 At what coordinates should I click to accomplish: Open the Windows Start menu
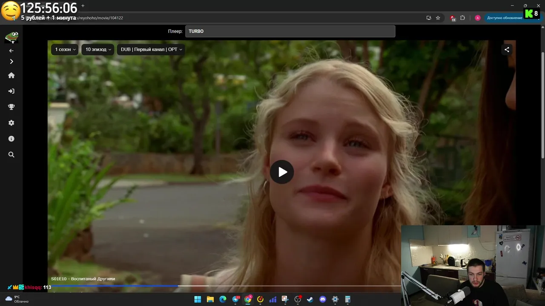tap(198, 299)
